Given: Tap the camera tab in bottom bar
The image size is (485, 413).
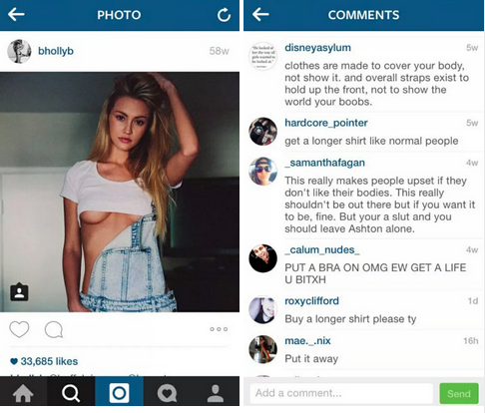Looking at the screenshot, I should click(x=119, y=393).
